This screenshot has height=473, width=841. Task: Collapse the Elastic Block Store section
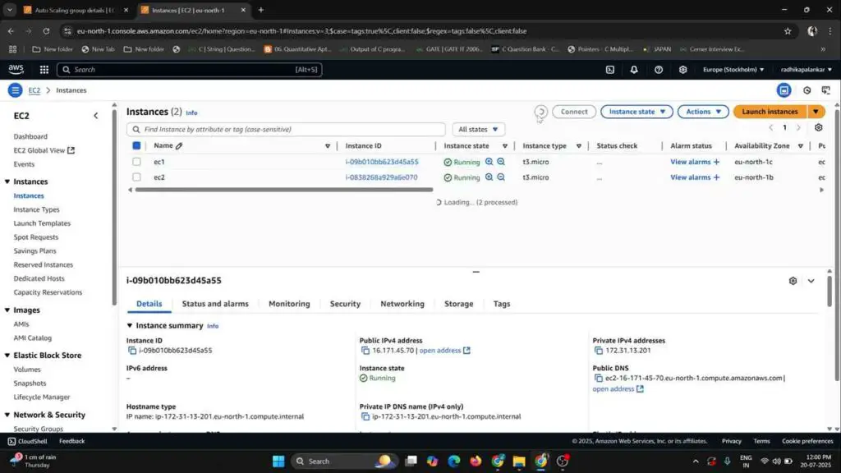click(x=7, y=355)
